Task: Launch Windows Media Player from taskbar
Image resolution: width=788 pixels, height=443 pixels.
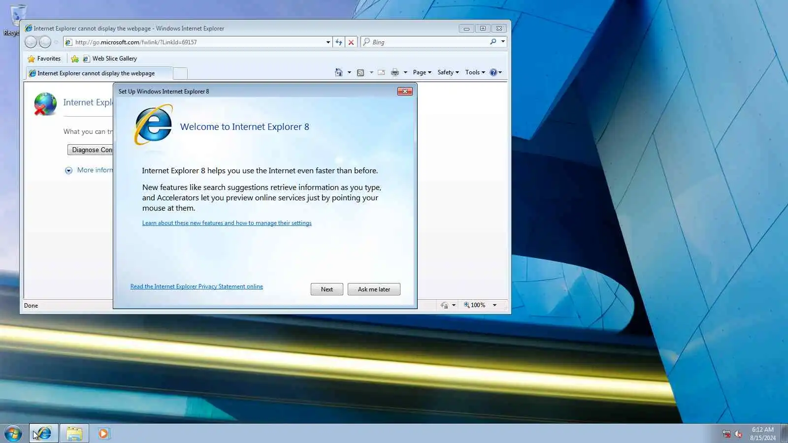Action: [x=103, y=434]
